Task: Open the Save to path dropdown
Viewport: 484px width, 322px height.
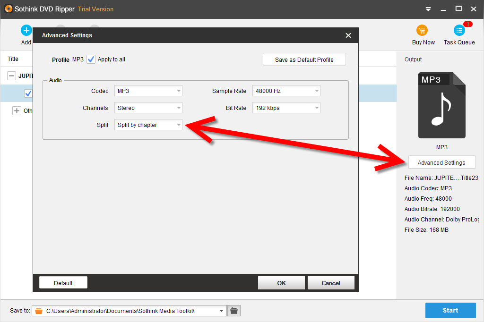Action: 221,311
